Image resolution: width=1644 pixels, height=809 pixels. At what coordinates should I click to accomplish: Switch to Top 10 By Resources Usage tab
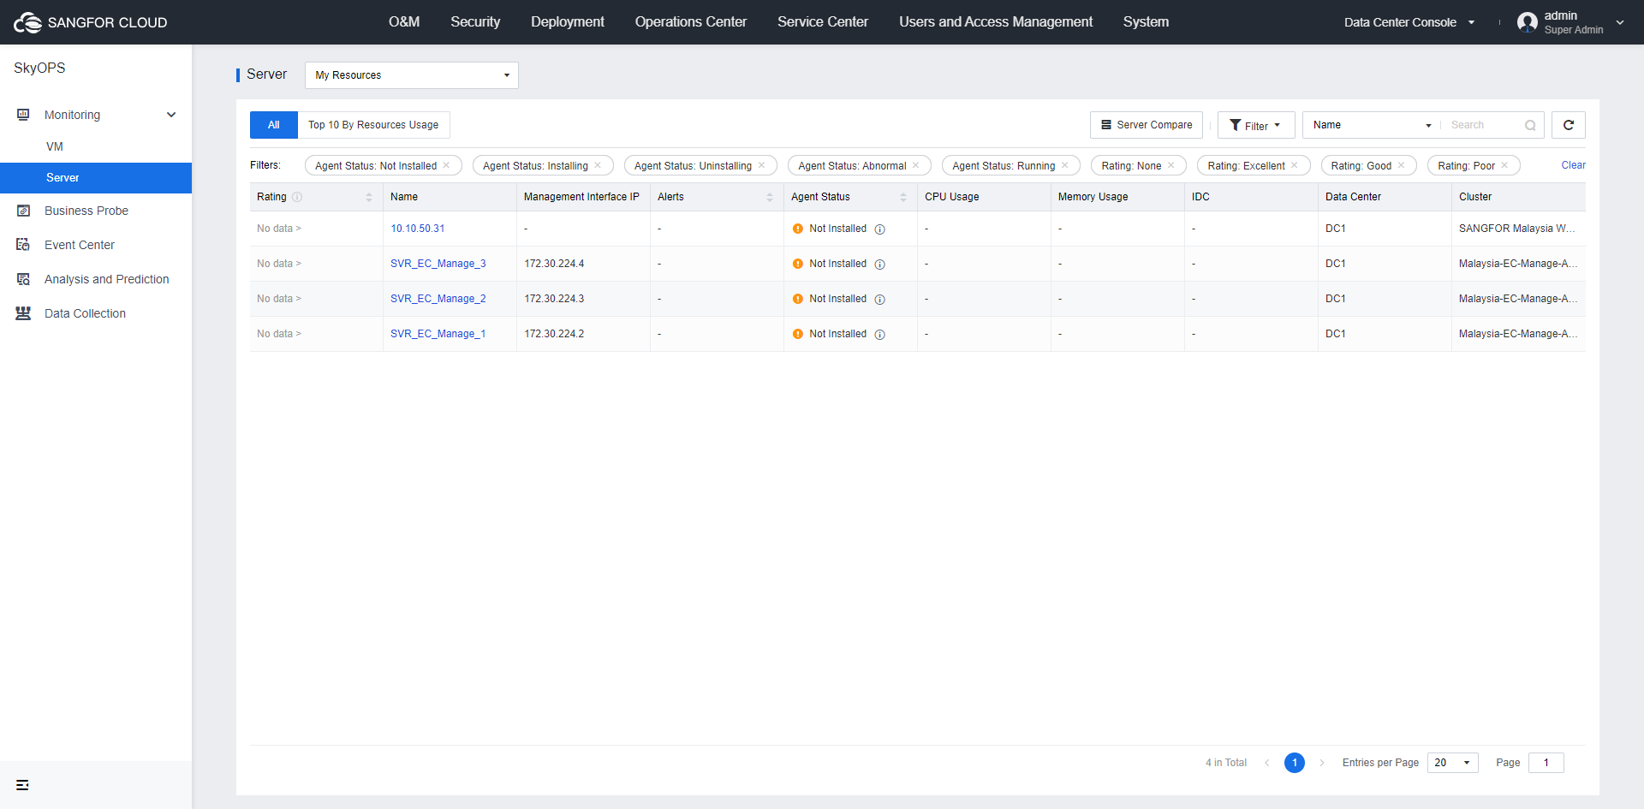[373, 125]
